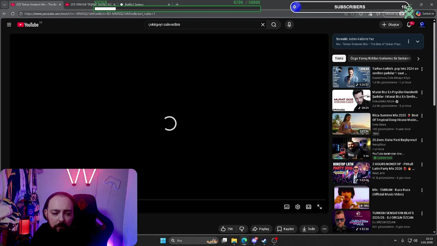Open the volume control in system tray
This screenshot has width=437, height=246.
pyautogui.click(x=415, y=241)
